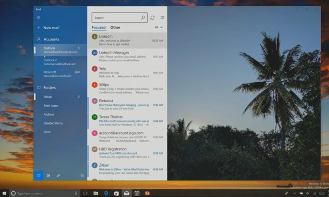Open the Mail view envelope icon
The width and height of the screenshot is (329, 197).
click(x=39, y=175)
